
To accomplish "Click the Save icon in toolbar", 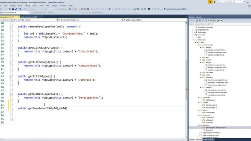I will click(13, 9).
